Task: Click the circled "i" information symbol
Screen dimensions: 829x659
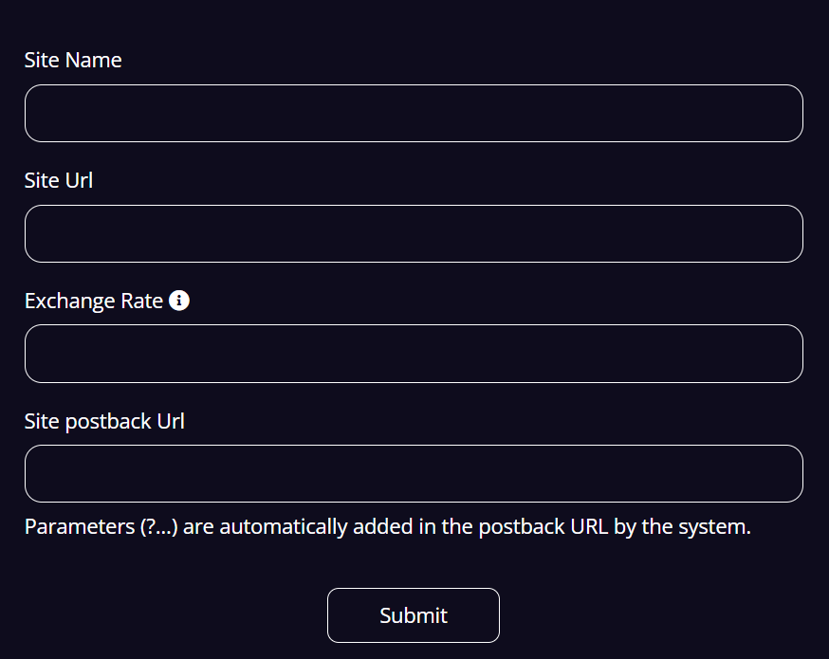Action: (x=179, y=301)
